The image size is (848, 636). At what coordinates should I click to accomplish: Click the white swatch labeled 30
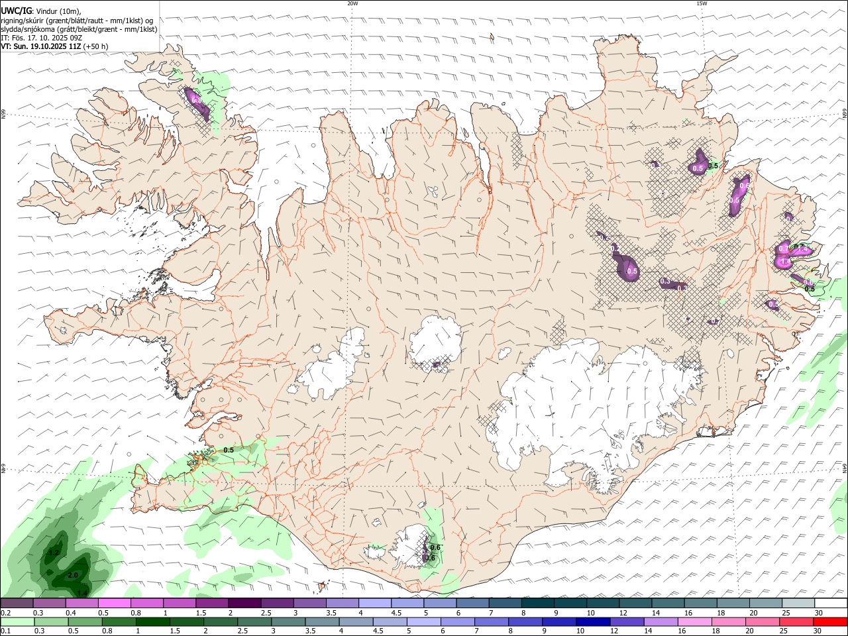pyautogui.click(x=831, y=604)
